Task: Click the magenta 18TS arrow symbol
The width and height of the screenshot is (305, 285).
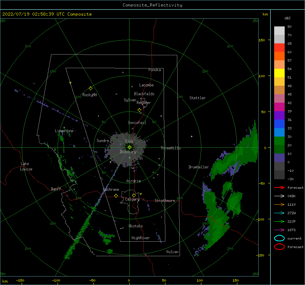Action: pos(279,230)
